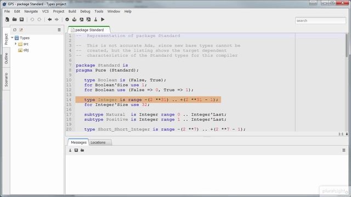Viewport: 351px width, 197px height.
Task: Open the Debug menu
Action: pyautogui.click(x=85, y=11)
